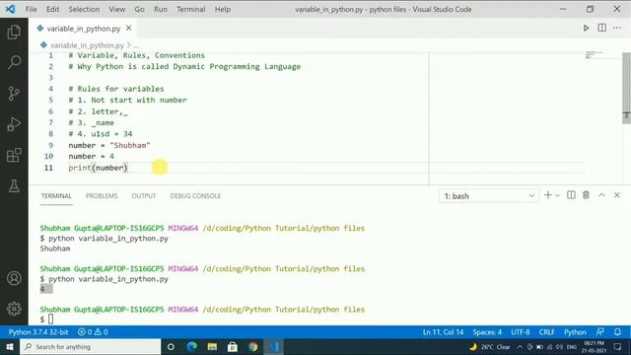Change indentation via Spaces: 4
Viewport: 631px width, 355px height.
487,332
